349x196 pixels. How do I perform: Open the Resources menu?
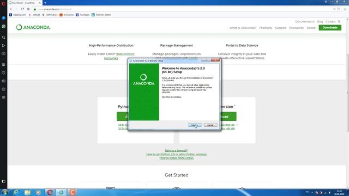[296, 28]
